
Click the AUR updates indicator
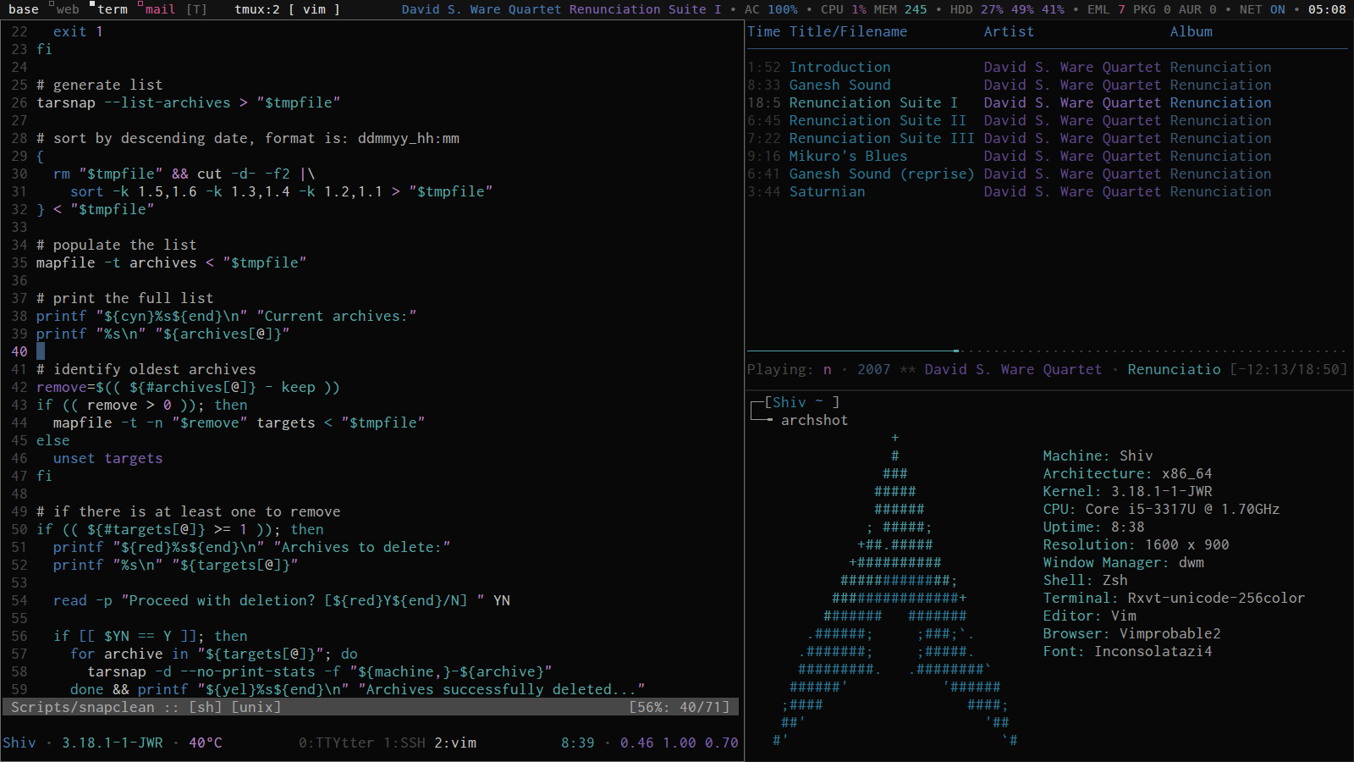click(1195, 9)
